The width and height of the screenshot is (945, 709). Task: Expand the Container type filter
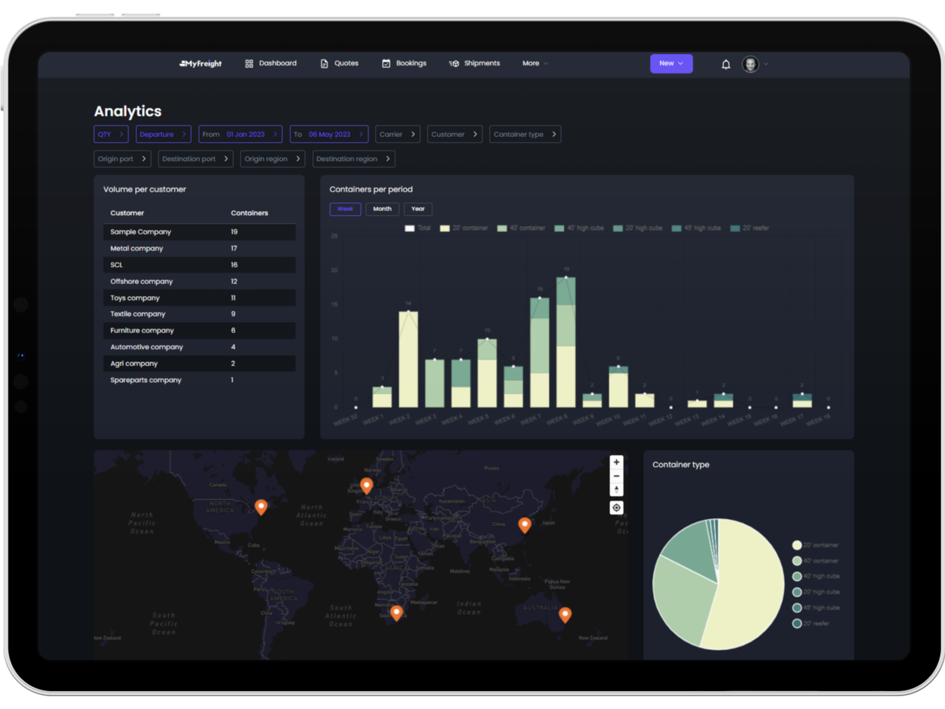(x=525, y=134)
